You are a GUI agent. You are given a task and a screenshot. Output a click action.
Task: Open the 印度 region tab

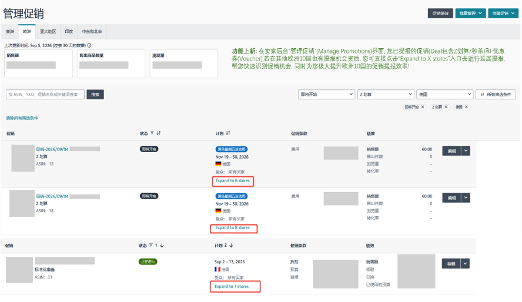click(x=69, y=32)
